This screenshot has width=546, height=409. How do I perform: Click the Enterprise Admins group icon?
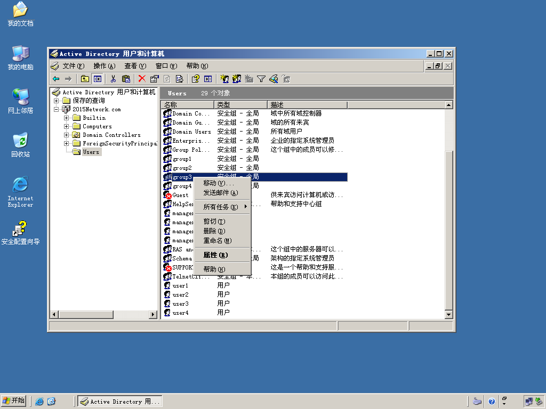tap(167, 141)
